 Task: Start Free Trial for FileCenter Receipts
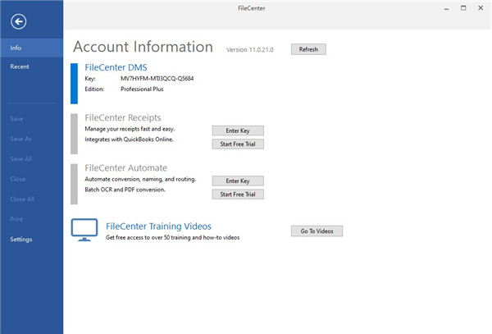tap(238, 144)
